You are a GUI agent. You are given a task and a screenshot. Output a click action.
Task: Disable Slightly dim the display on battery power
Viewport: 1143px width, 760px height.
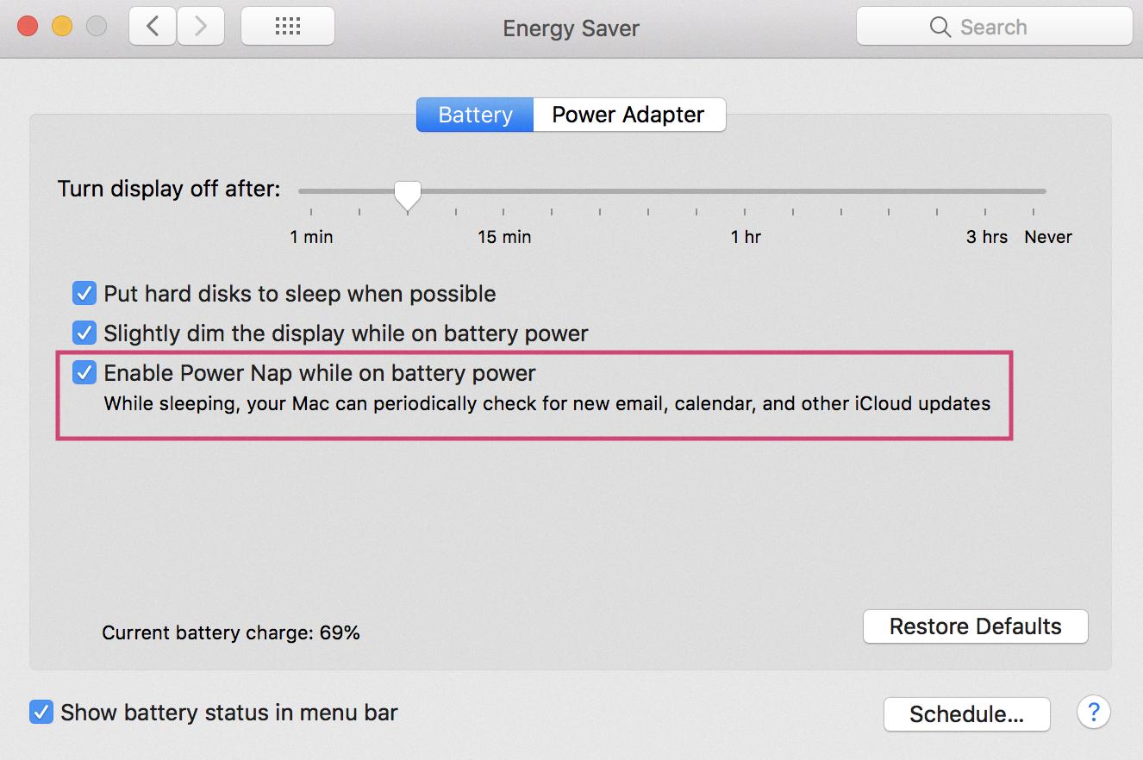pos(84,333)
